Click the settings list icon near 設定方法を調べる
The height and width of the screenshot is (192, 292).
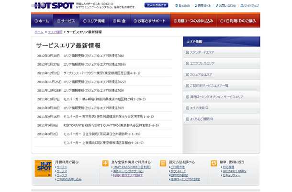[x=163, y=163]
